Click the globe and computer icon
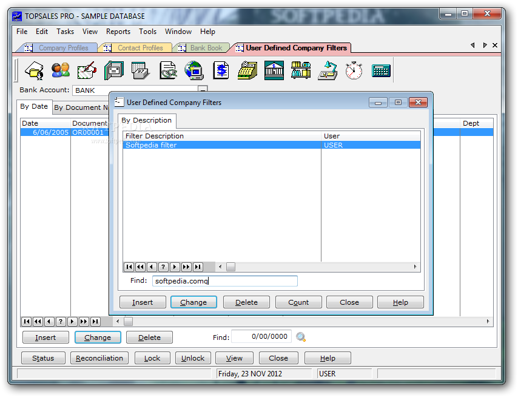The image size is (518, 397). tap(194, 70)
